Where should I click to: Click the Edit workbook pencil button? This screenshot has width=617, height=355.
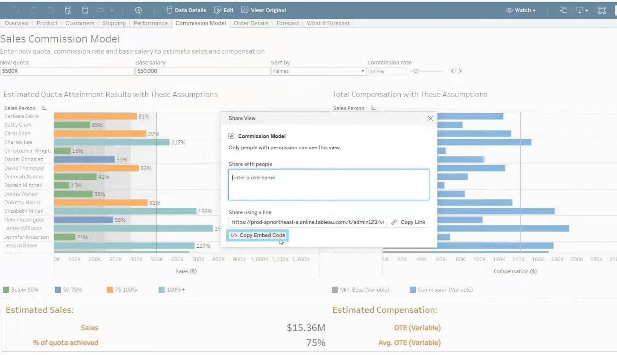tap(224, 10)
